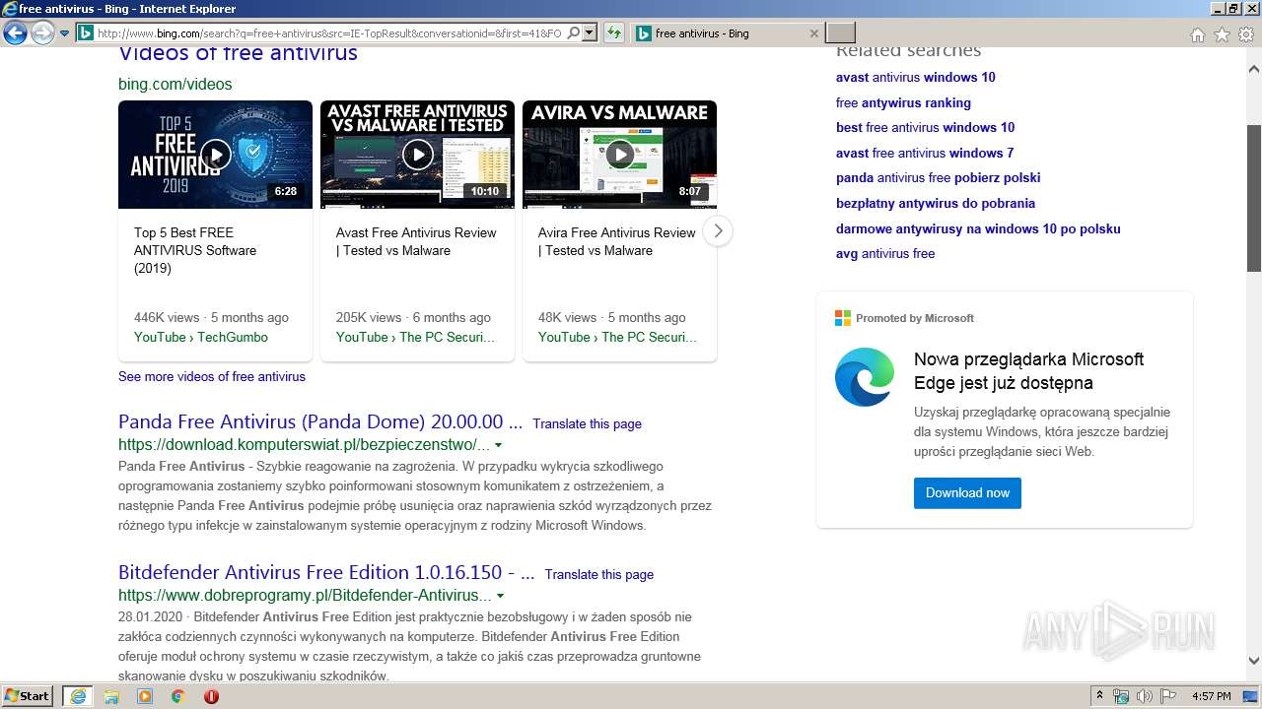Open the Windows Start button
The height and width of the screenshot is (709, 1262).
[27, 696]
